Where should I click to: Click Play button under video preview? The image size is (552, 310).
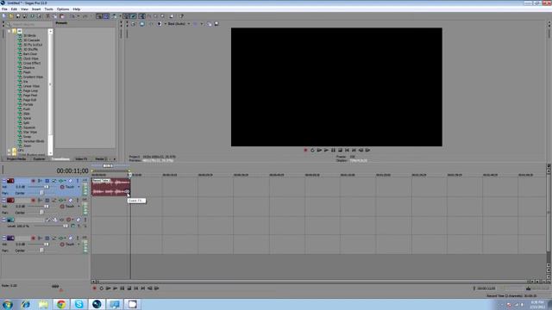coord(326,150)
